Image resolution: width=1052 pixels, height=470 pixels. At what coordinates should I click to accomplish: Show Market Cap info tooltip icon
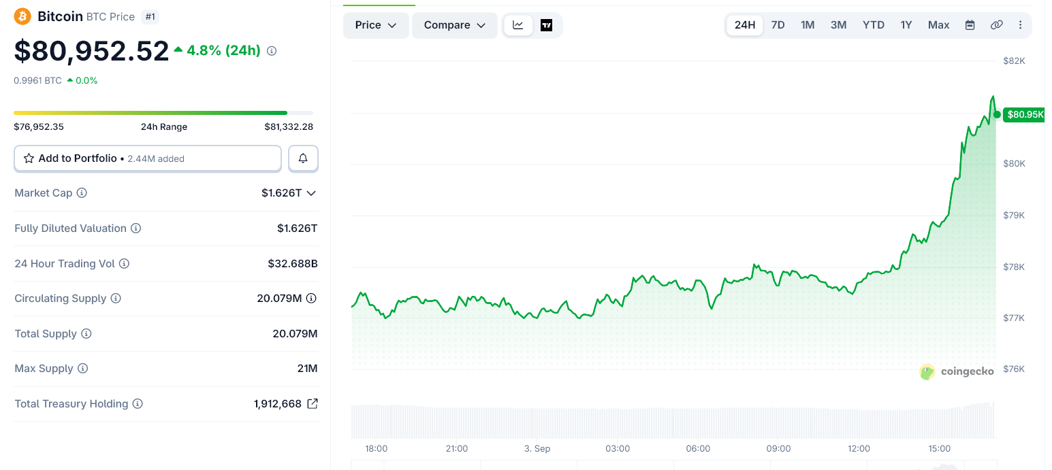pyautogui.click(x=82, y=193)
